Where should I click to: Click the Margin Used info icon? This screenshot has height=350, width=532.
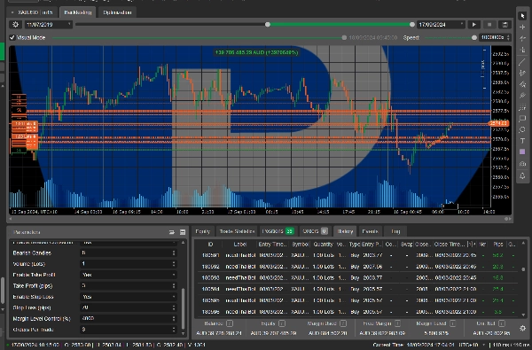[x=343, y=323]
